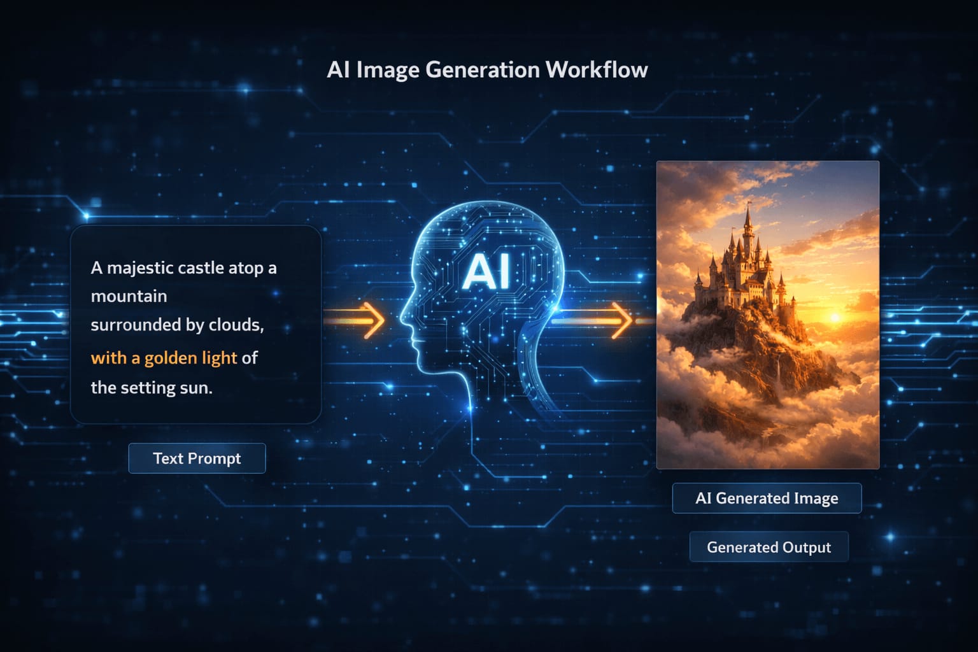978x652 pixels.
Task: Open the generated castle image thumbnail
Action: pyautogui.click(x=767, y=315)
